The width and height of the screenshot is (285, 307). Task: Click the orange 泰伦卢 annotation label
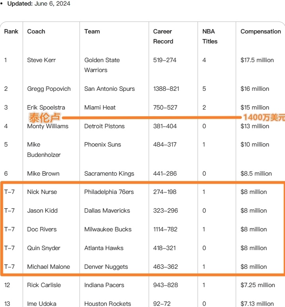coord(45,117)
